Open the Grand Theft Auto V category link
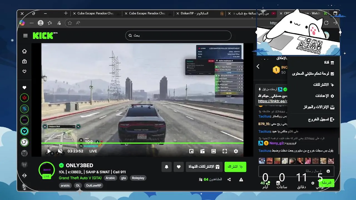This screenshot has width=356, height=200. coord(80,178)
